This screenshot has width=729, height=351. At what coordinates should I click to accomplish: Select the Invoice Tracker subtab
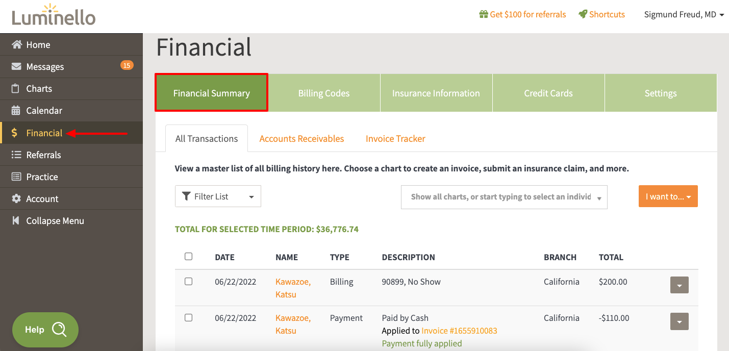tap(395, 138)
